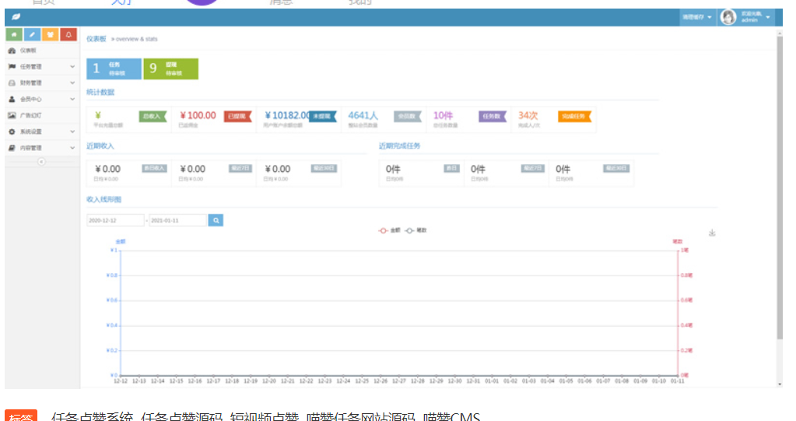Collapse sidebar with the round arrow

pyautogui.click(x=41, y=162)
